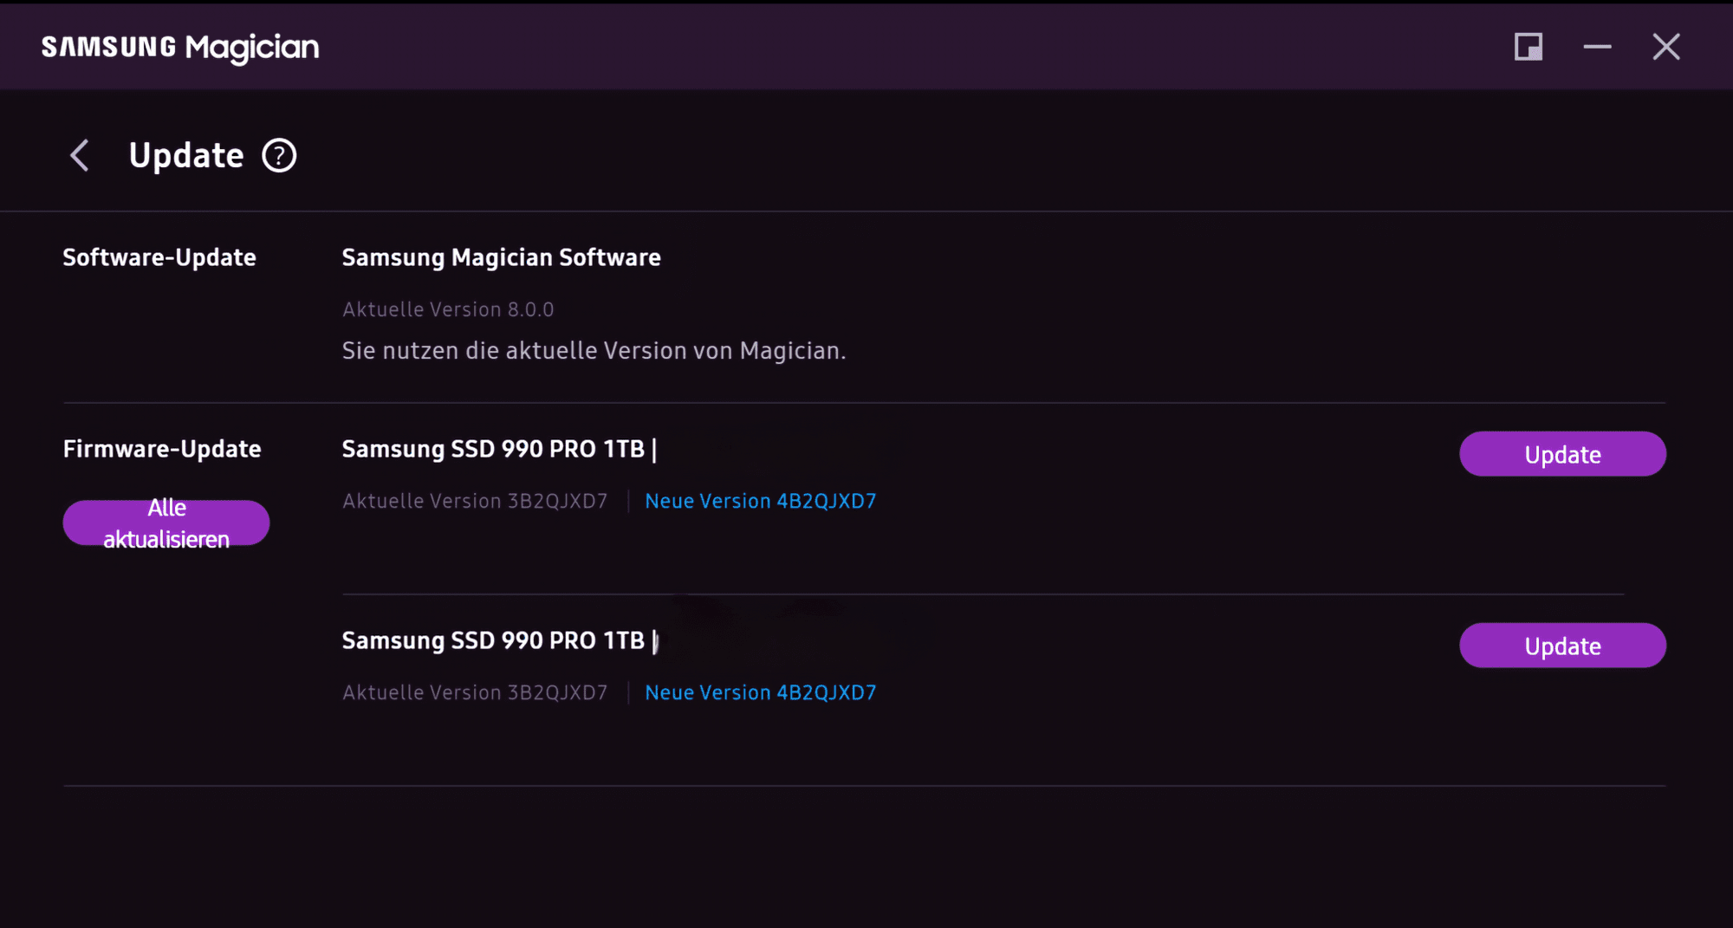Select the Software-Update section label
The width and height of the screenshot is (1733, 928).
(x=159, y=257)
